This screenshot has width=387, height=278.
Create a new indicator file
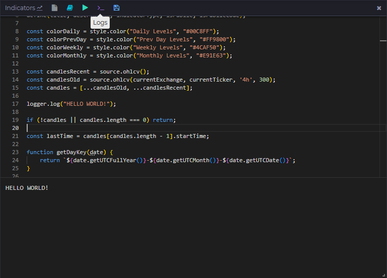coord(54,8)
